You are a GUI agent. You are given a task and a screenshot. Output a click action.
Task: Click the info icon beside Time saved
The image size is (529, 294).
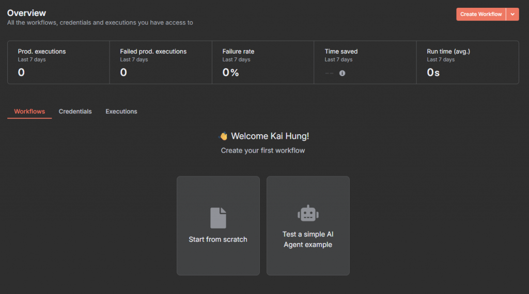click(x=342, y=73)
